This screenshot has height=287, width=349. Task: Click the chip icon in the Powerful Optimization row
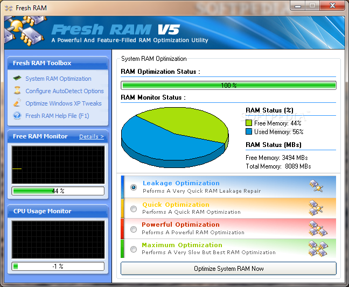318,228
